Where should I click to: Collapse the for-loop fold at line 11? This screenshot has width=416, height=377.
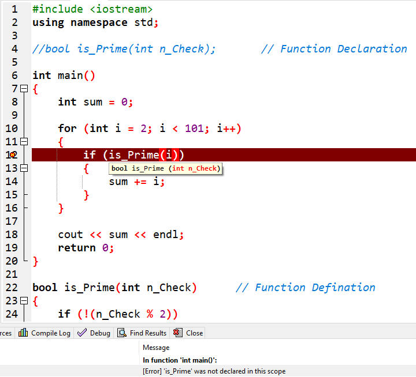[24, 142]
